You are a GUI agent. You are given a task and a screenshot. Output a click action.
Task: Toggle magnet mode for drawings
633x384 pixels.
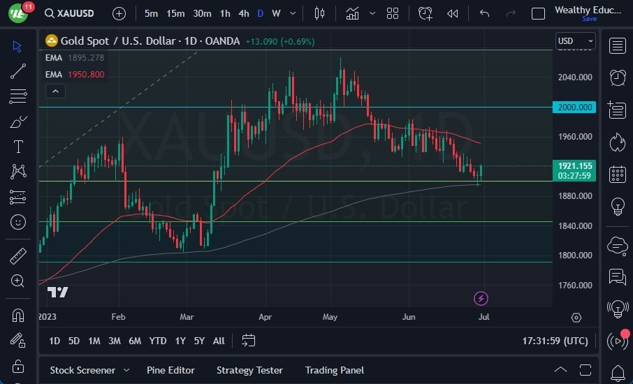[18, 315]
